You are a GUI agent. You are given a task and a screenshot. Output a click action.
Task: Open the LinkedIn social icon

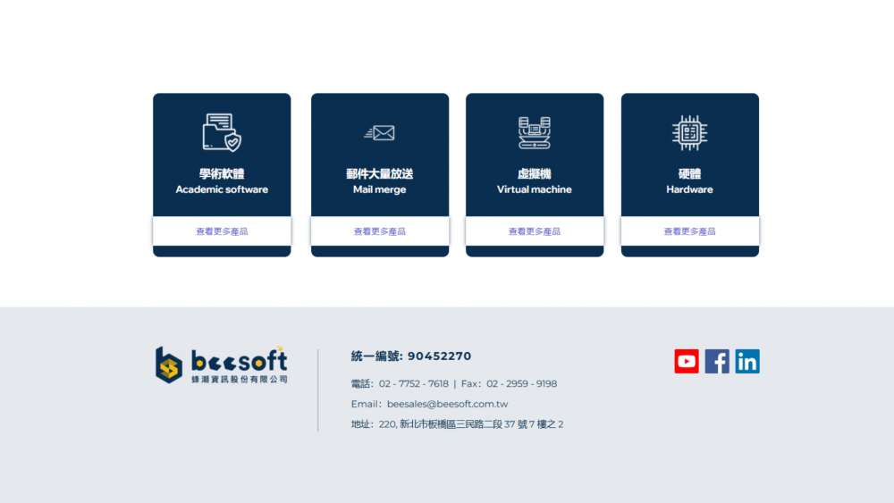[747, 361]
